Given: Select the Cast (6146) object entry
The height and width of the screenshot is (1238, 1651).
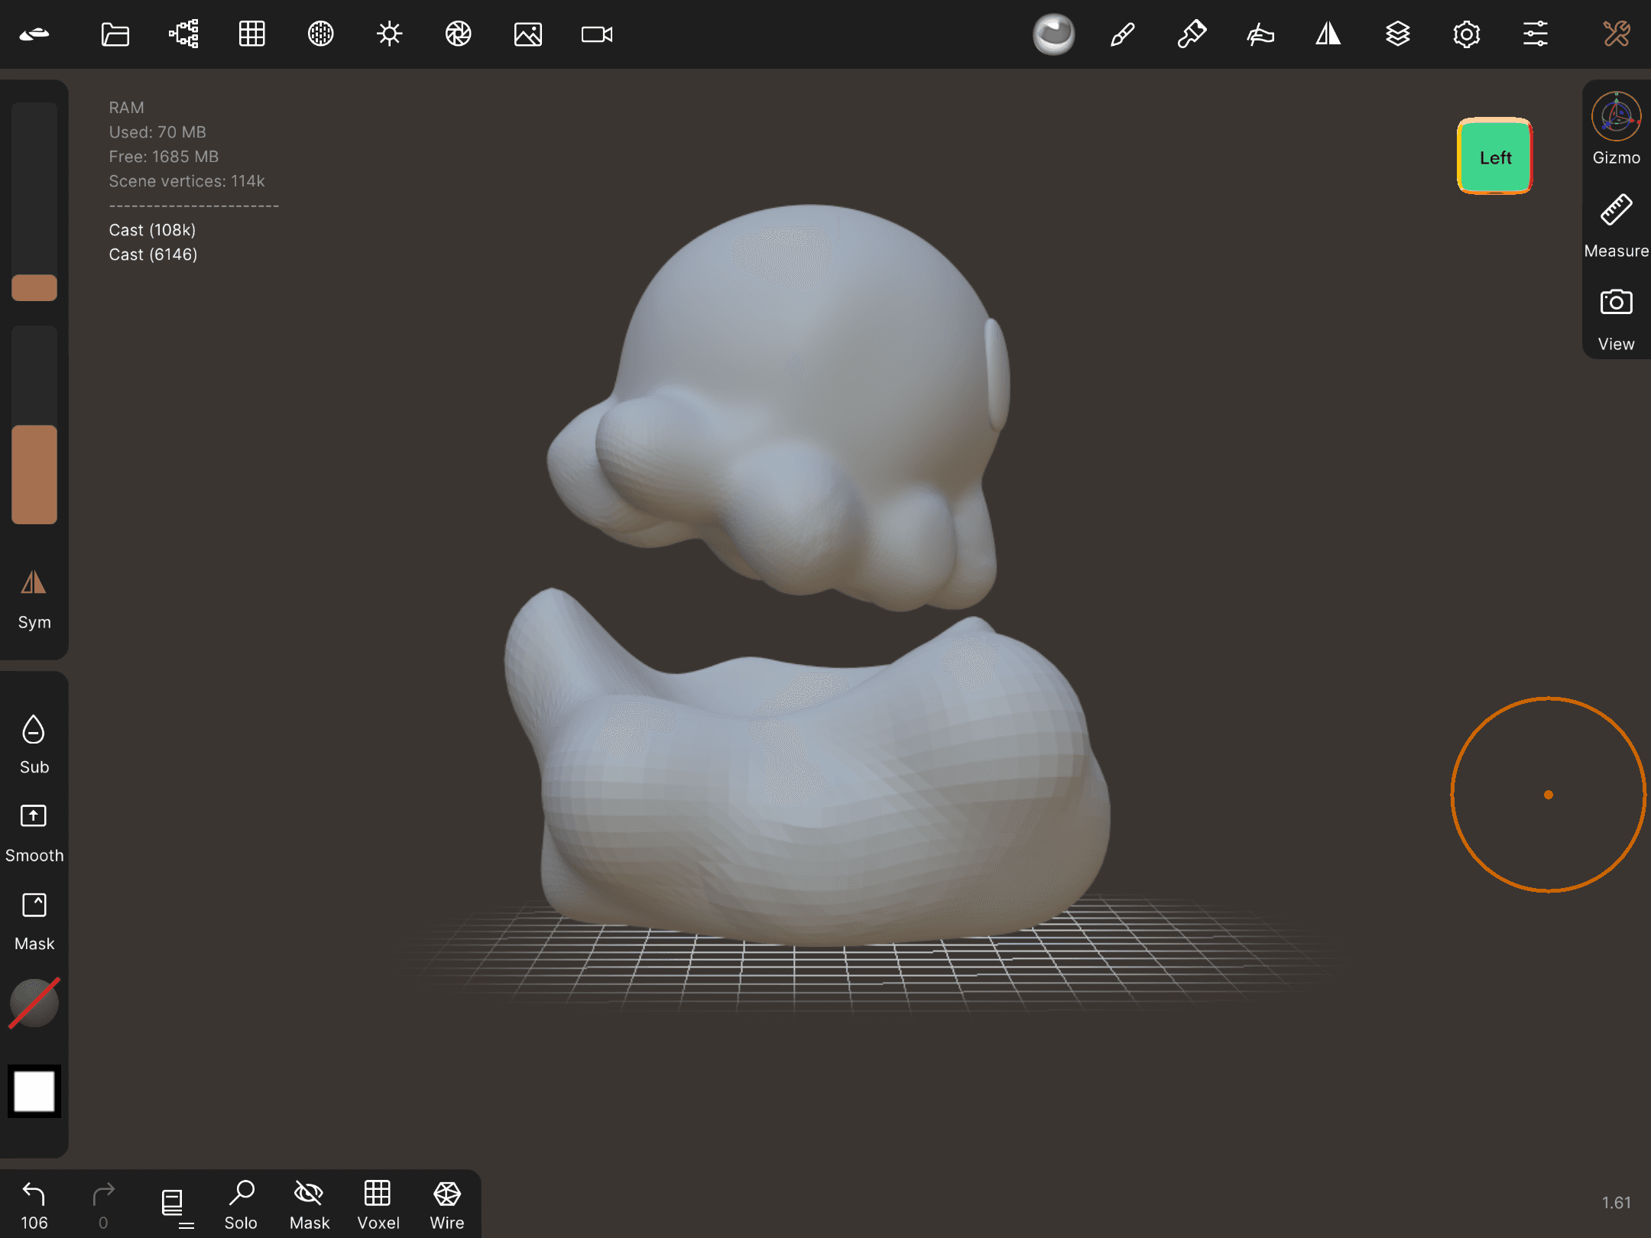Looking at the screenshot, I should tap(153, 254).
